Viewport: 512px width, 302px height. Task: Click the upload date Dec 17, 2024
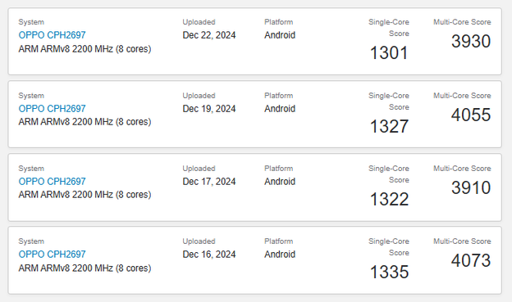pos(209,182)
